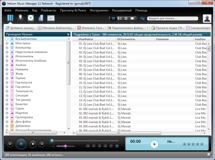Expand the Жанр tree node
Screen dimensions: 215x160
click(7, 74)
